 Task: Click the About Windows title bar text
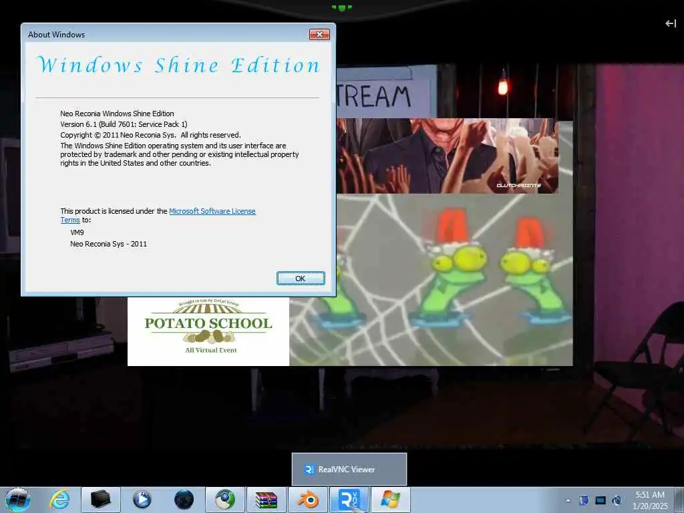pos(56,35)
